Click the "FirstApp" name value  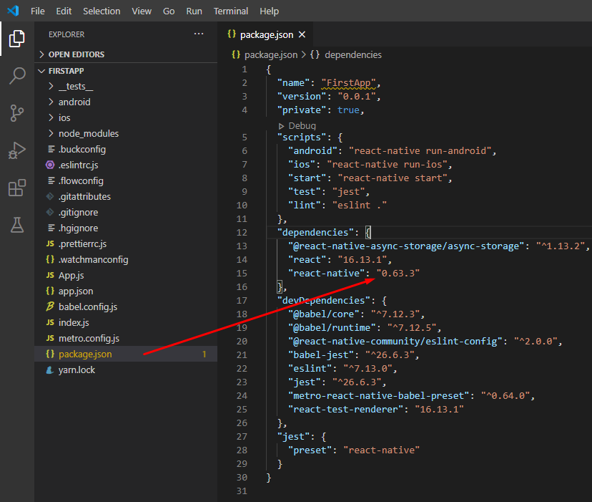tap(348, 83)
